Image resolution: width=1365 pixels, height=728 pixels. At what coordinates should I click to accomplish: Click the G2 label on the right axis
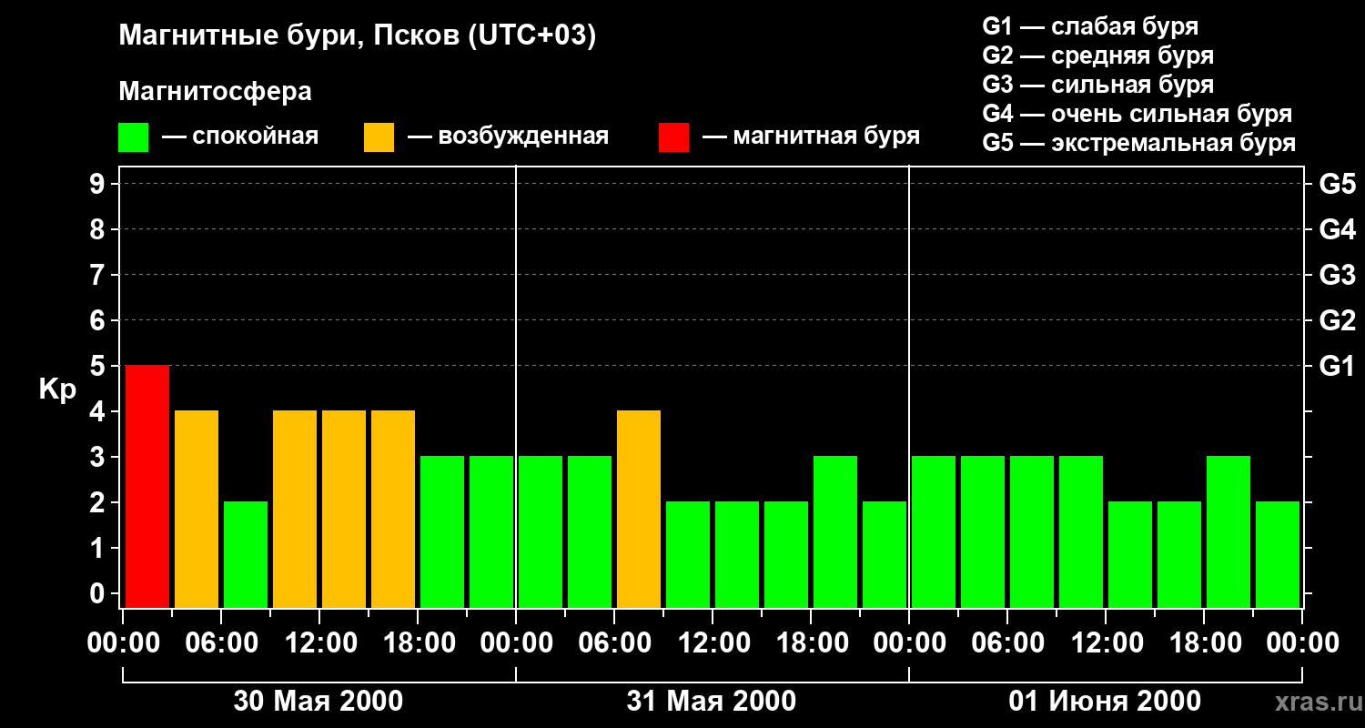[1337, 320]
